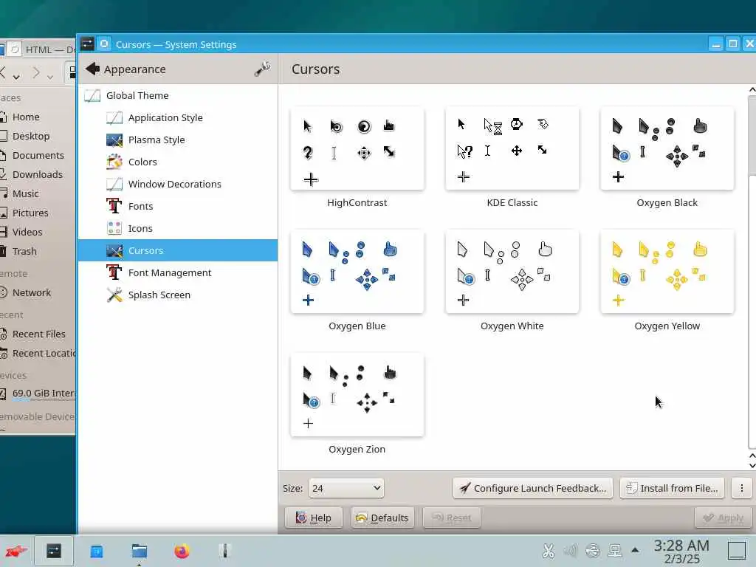The height and width of the screenshot is (567, 756).
Task: Open Network in file manager sidebar
Action: pos(31,292)
